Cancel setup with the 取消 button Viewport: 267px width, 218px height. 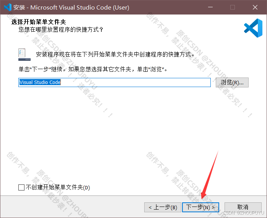(243, 207)
